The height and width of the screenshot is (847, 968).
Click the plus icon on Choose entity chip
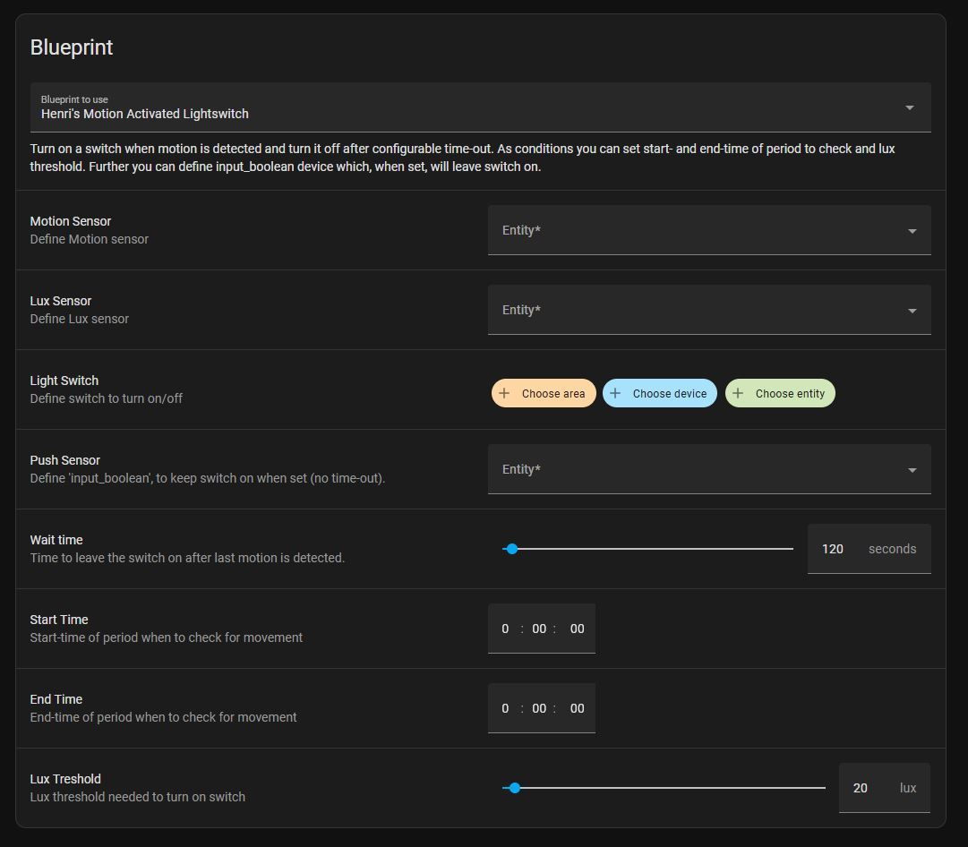click(x=738, y=393)
